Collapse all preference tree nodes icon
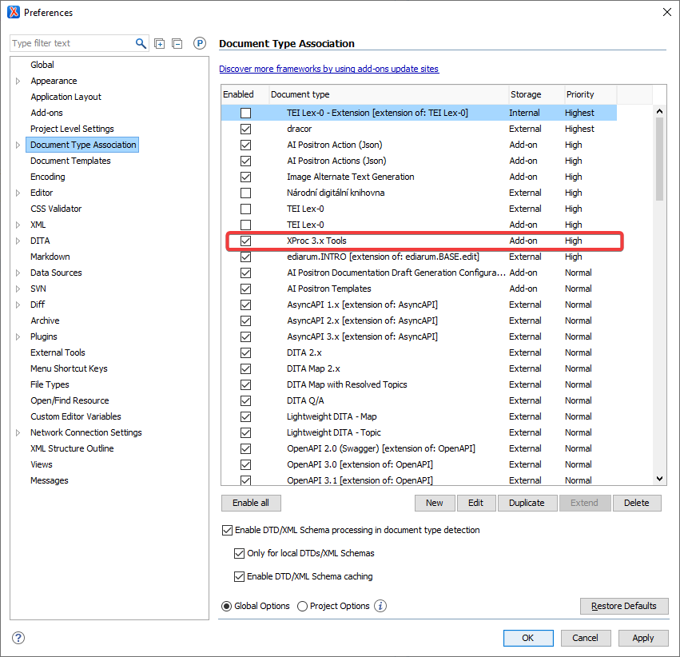680x657 pixels. (x=177, y=43)
